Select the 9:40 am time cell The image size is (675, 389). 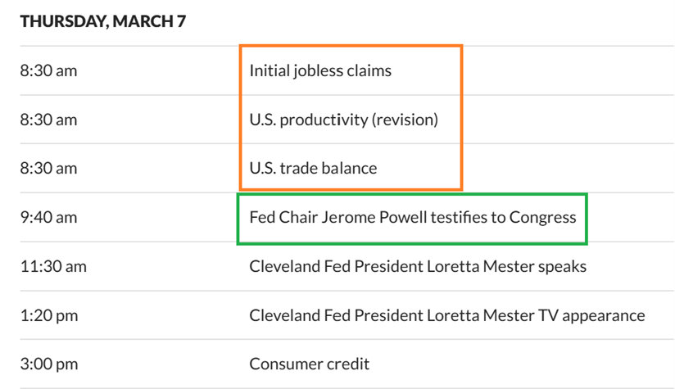click(48, 218)
